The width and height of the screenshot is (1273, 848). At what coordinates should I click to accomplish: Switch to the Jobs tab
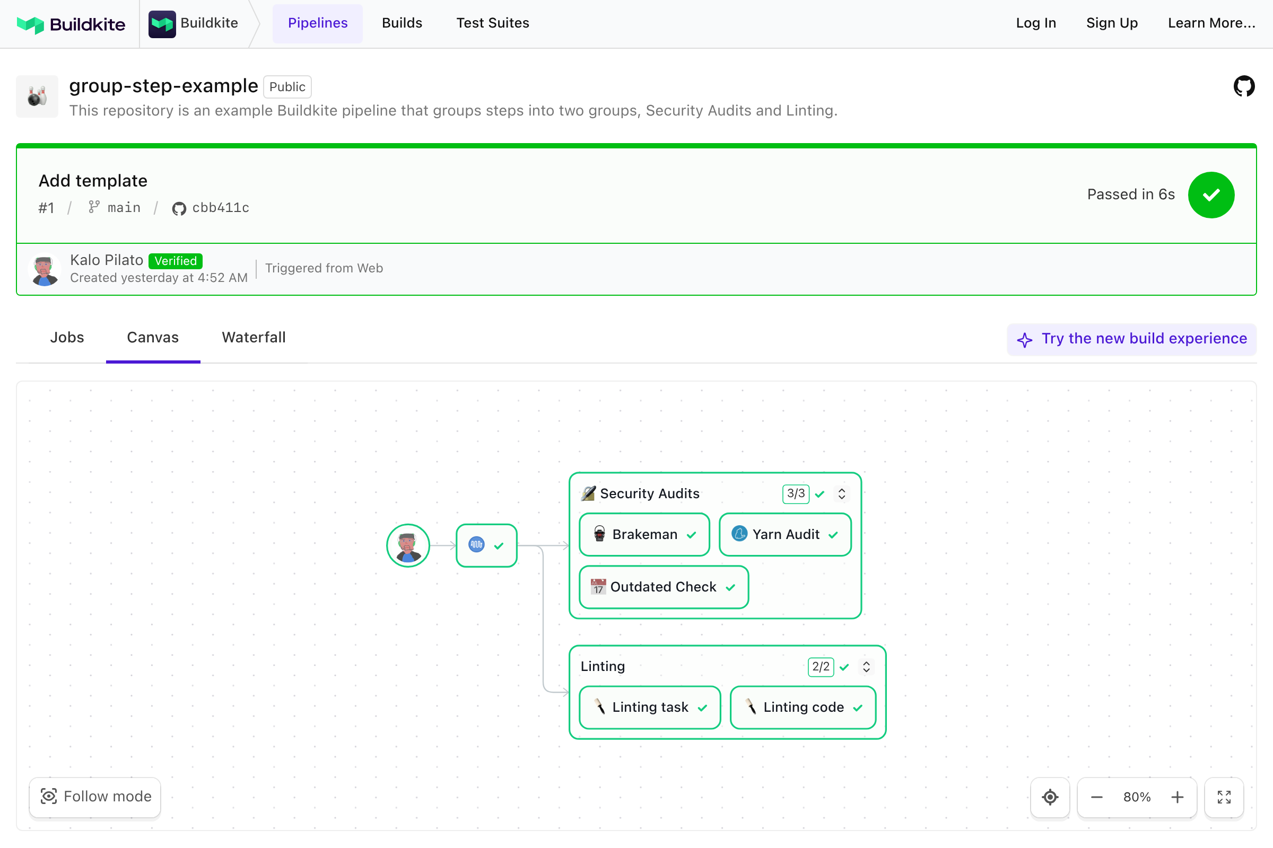click(67, 338)
